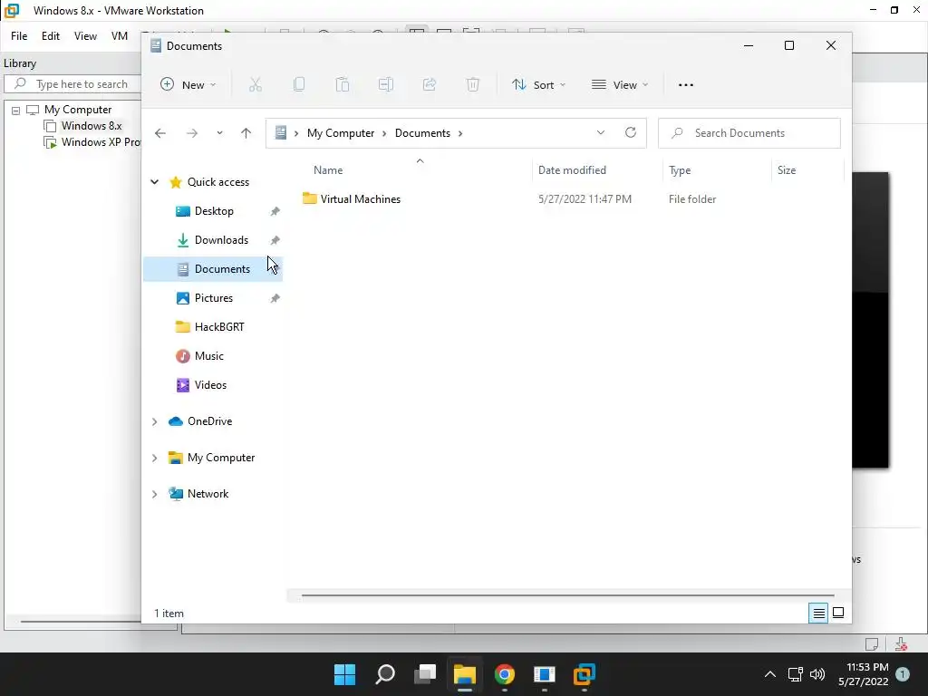Click the Paste clipboard icon
Image resolution: width=928 pixels, height=696 pixels.
coord(342,84)
